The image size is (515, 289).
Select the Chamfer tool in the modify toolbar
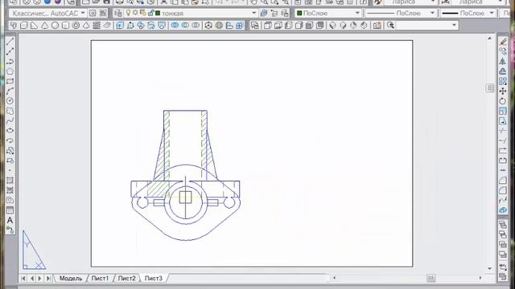[503, 181]
